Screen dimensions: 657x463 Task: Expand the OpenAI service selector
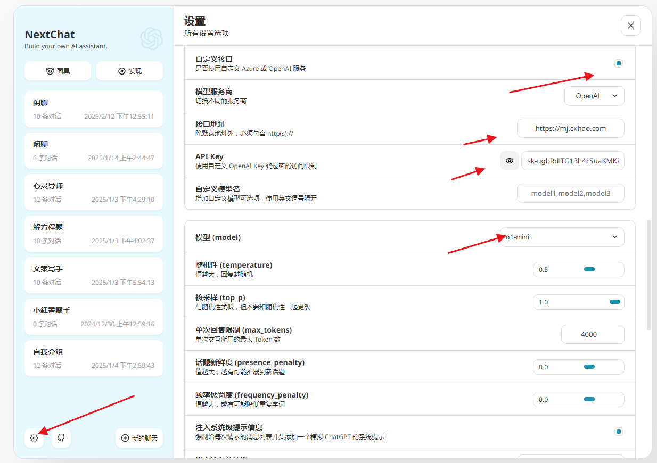594,96
